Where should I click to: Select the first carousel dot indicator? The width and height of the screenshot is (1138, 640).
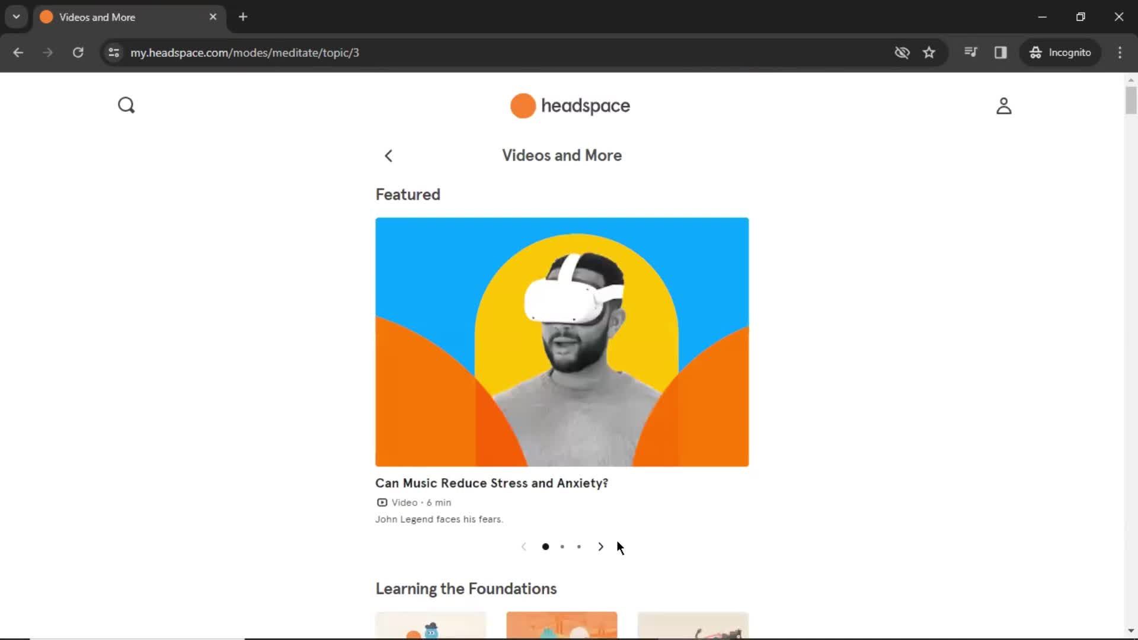coord(545,546)
